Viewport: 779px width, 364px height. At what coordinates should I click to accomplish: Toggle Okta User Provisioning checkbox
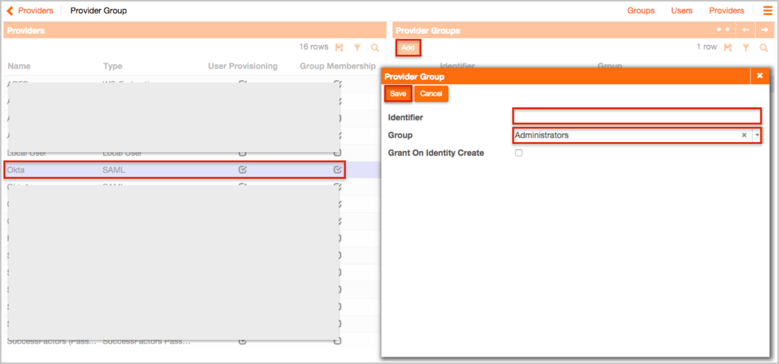pyautogui.click(x=242, y=170)
